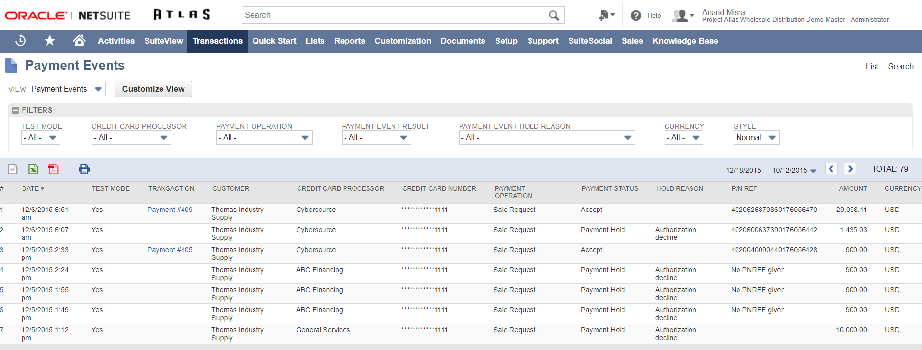Open the user role avatar menu
The height and width of the screenshot is (350, 922).
tap(683, 16)
